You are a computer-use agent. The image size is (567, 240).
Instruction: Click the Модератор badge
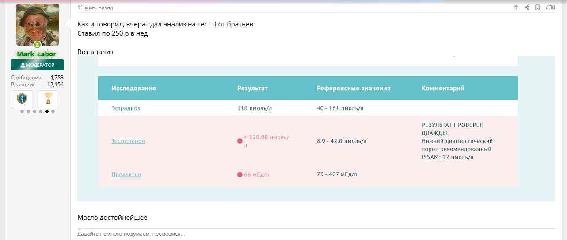tap(37, 65)
